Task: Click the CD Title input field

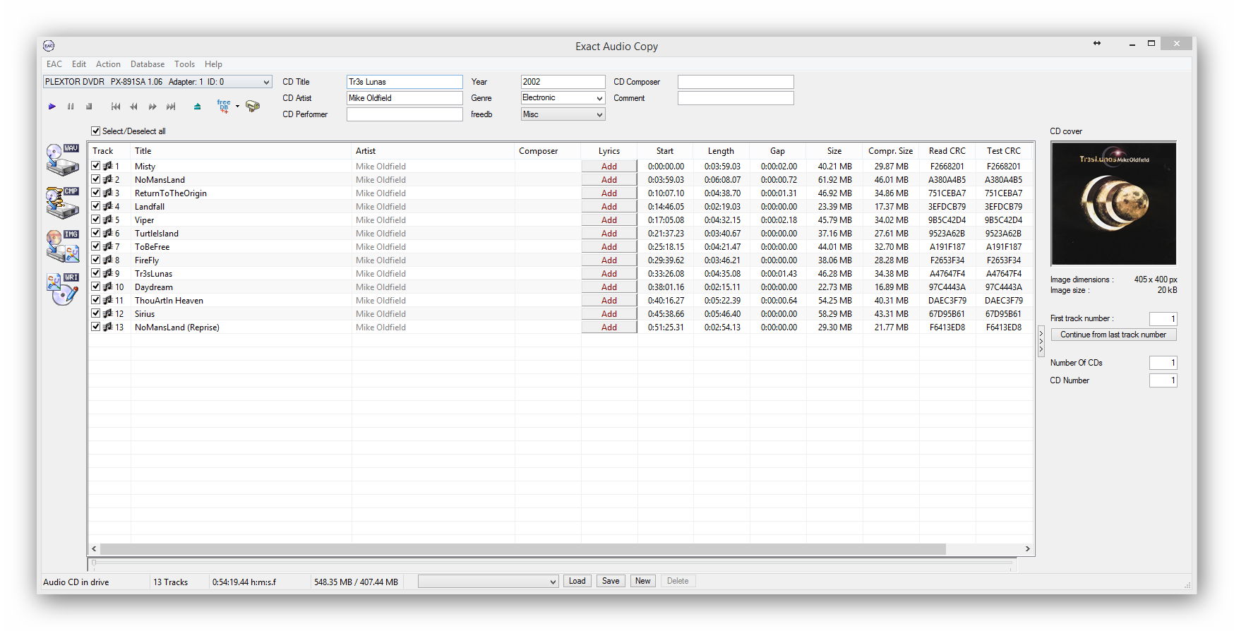Action: click(x=404, y=82)
